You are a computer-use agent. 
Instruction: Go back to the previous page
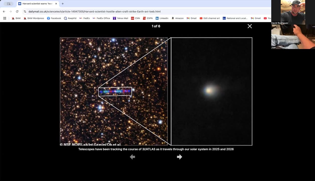(4, 12)
